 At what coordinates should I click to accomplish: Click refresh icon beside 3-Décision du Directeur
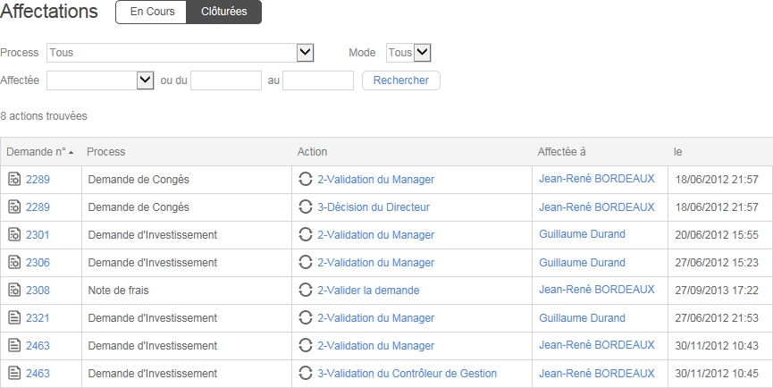[306, 207]
